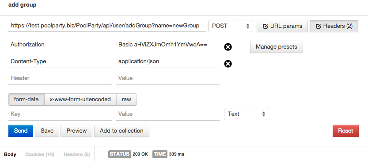Preview the request

[76, 130]
